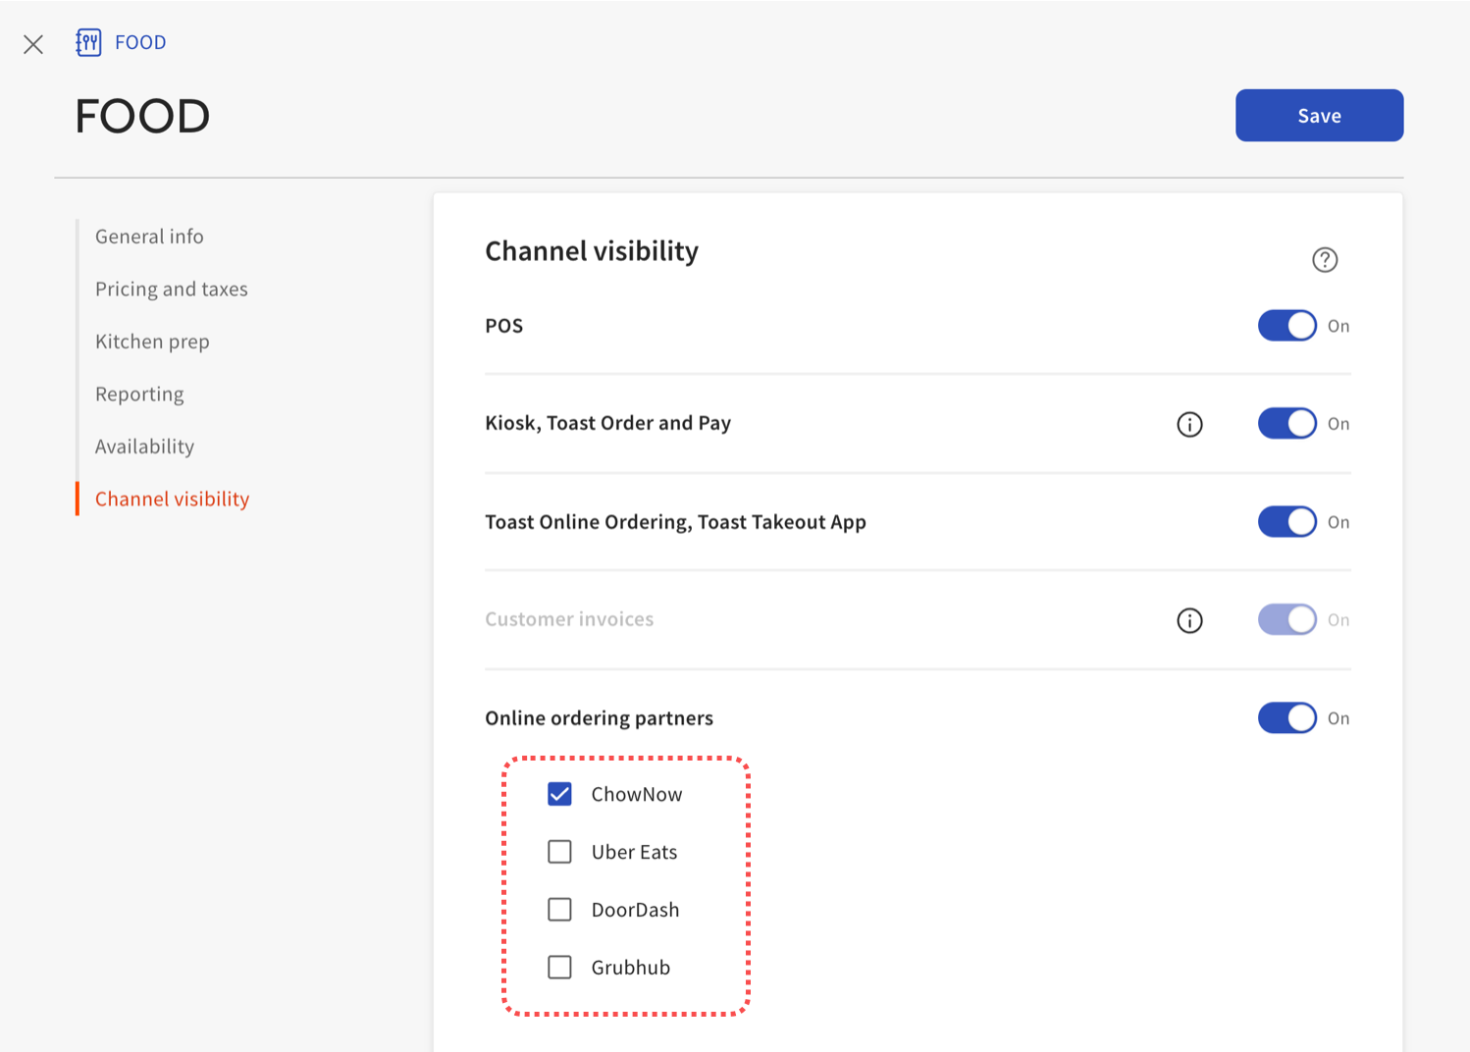Viewport: 1470px width, 1052px height.
Task: Close the FOOD editor with the X icon
Action: pos(33,44)
